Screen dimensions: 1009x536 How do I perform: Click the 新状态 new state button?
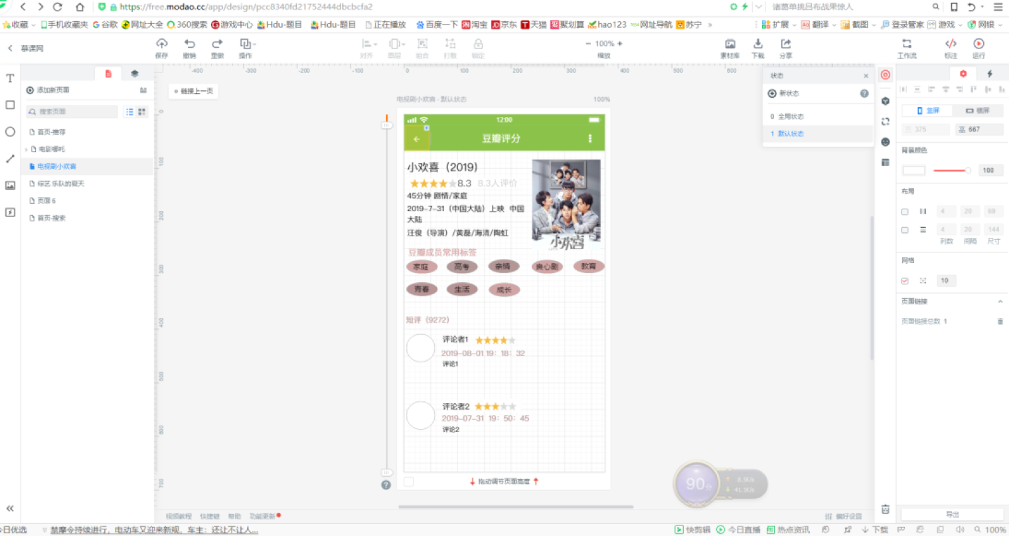point(784,94)
